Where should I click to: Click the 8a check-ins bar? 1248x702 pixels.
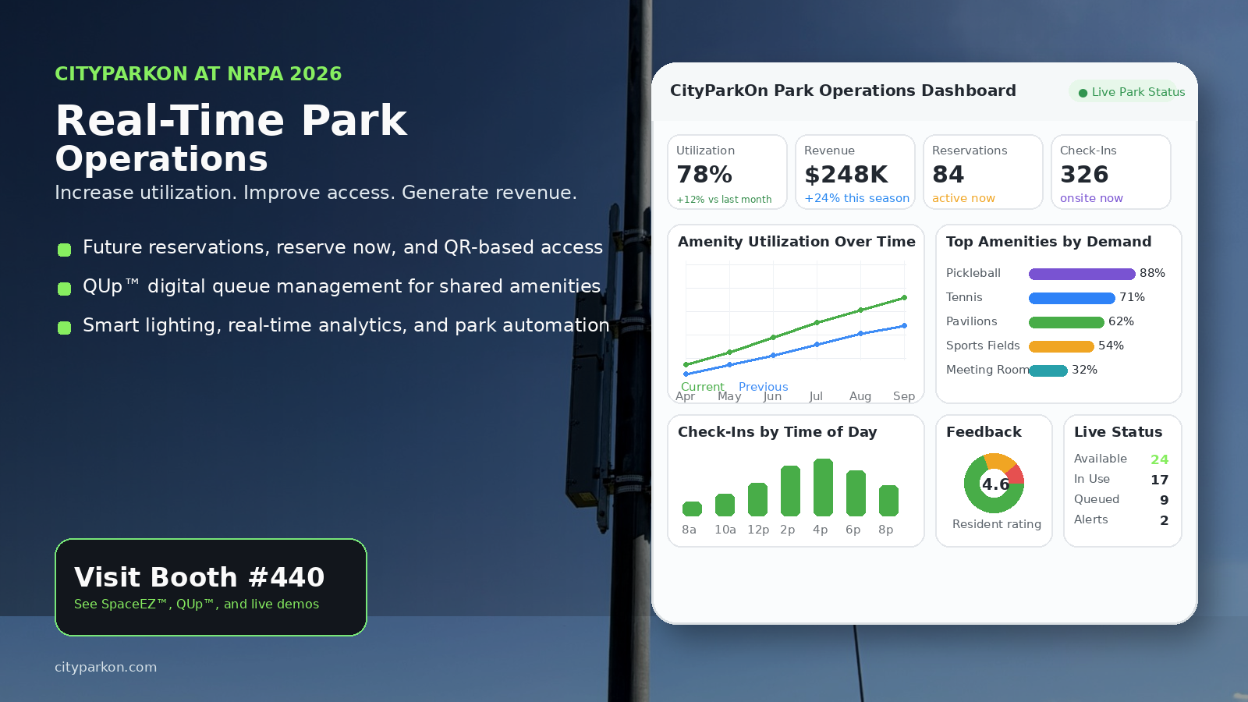[x=692, y=509]
